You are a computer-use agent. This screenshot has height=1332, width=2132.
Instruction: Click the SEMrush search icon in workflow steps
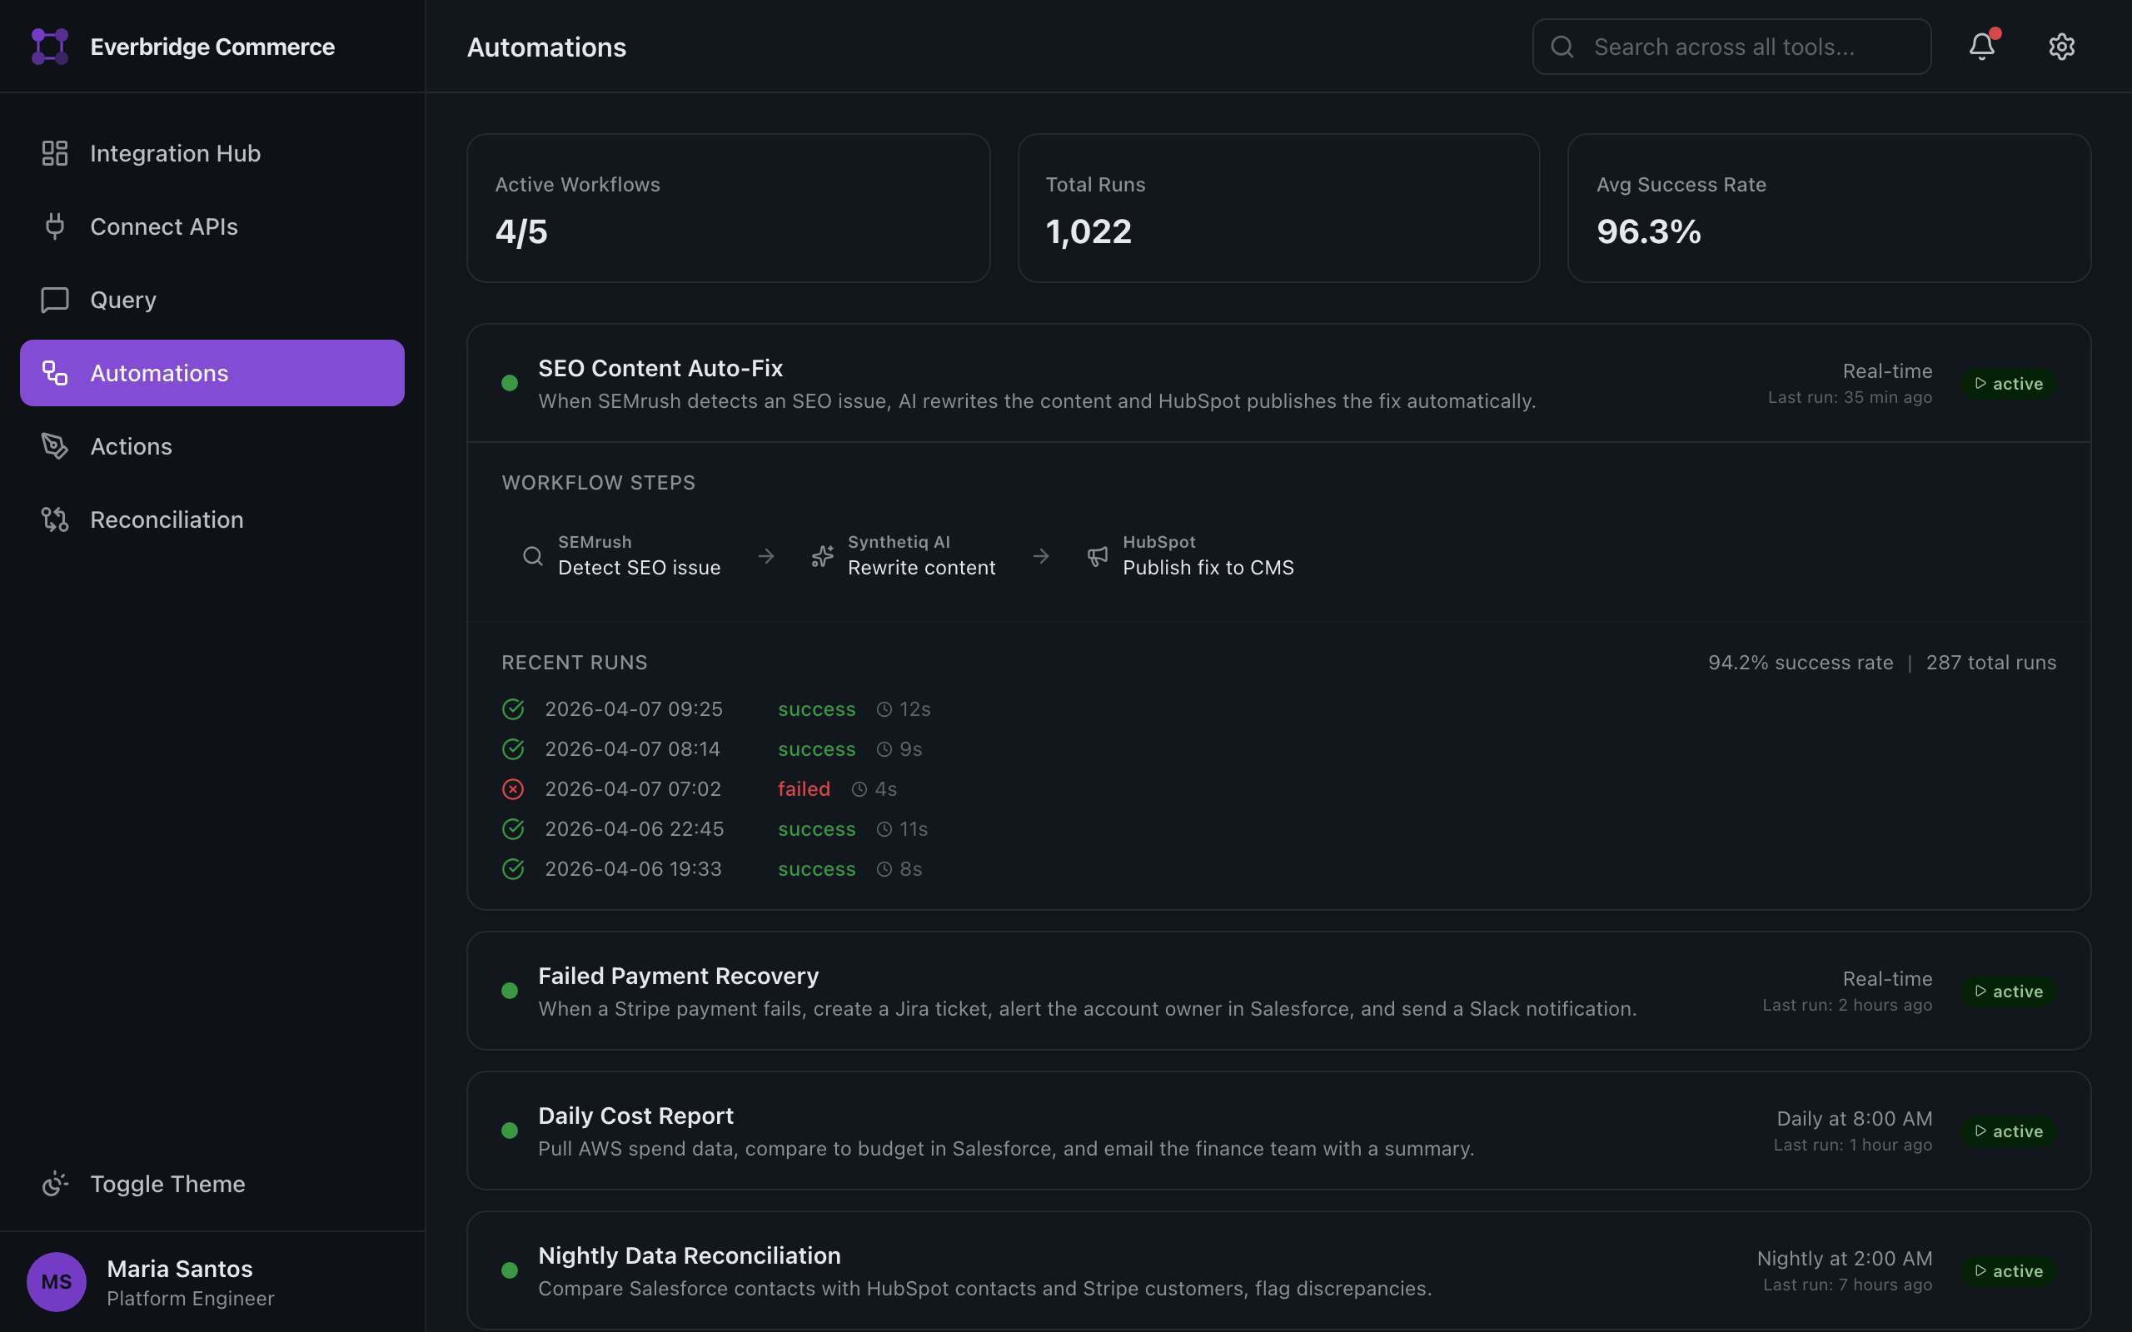click(x=532, y=556)
